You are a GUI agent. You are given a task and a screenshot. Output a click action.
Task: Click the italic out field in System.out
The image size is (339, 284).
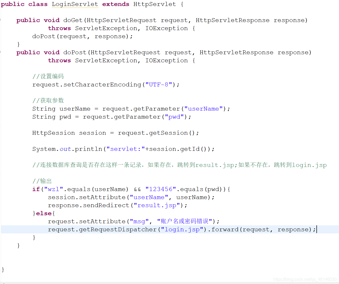pyautogui.click(x=65, y=149)
